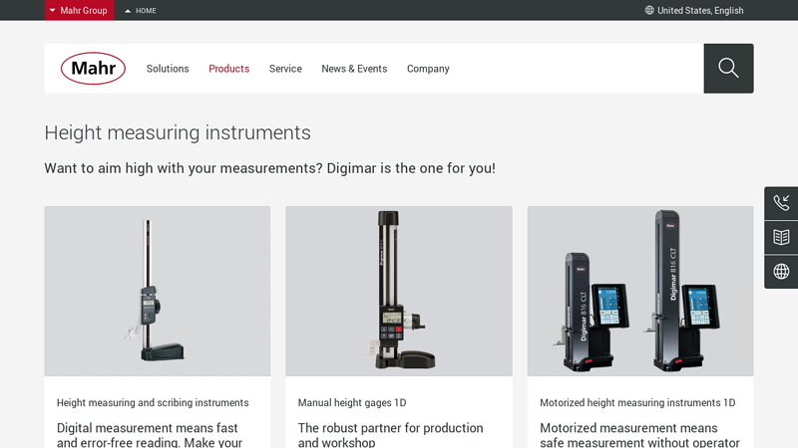Go to HOME in top bar
Image resolution: width=798 pixels, height=448 pixels.
tap(141, 11)
